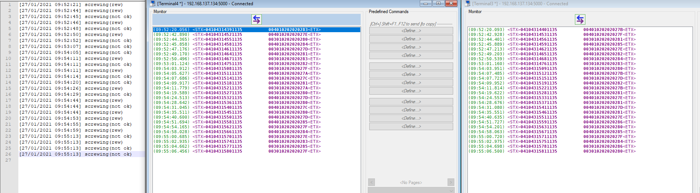The width and height of the screenshot is (700, 193).
Task: Select Terminal4 row timestamped 09:52:20.056
Action: [x=257, y=30]
